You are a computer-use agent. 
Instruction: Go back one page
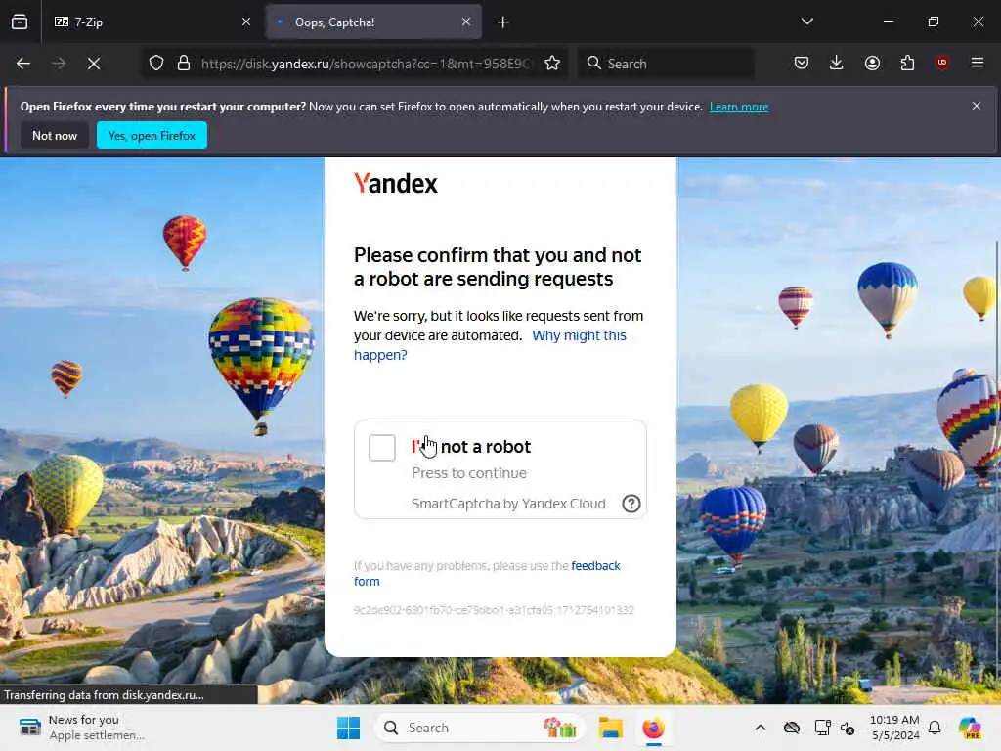[x=23, y=64]
